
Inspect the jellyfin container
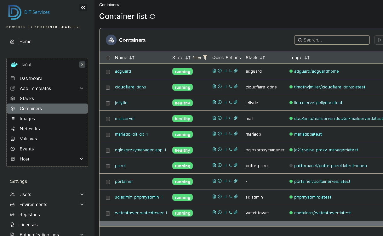point(220,102)
